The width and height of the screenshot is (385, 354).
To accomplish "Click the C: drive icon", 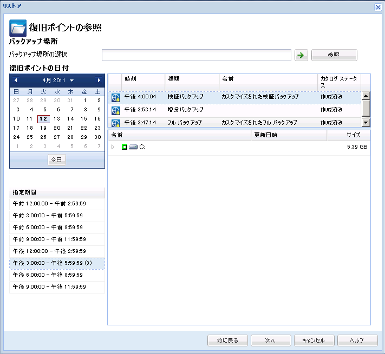I will [133, 147].
